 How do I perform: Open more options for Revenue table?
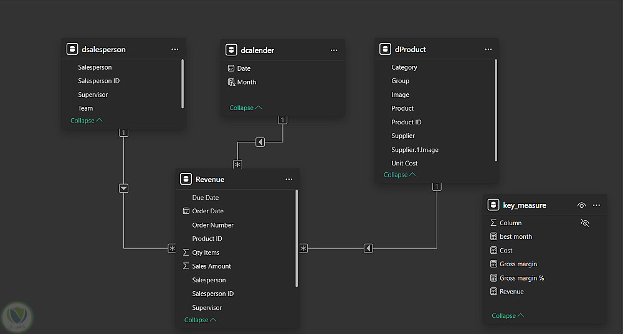[288, 179]
